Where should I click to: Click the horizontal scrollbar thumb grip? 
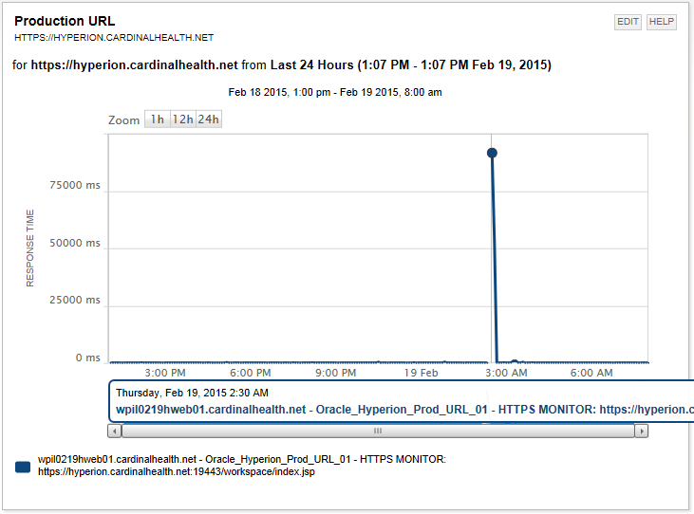[x=378, y=431]
